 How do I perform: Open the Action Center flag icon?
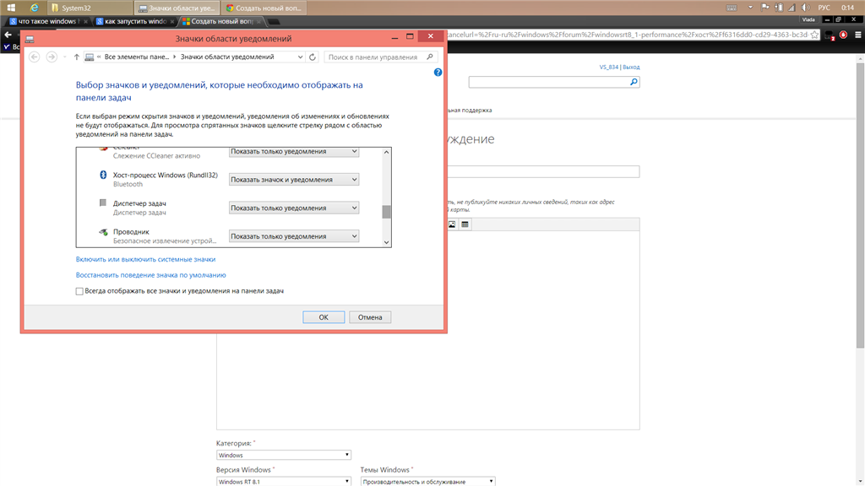tap(765, 7)
